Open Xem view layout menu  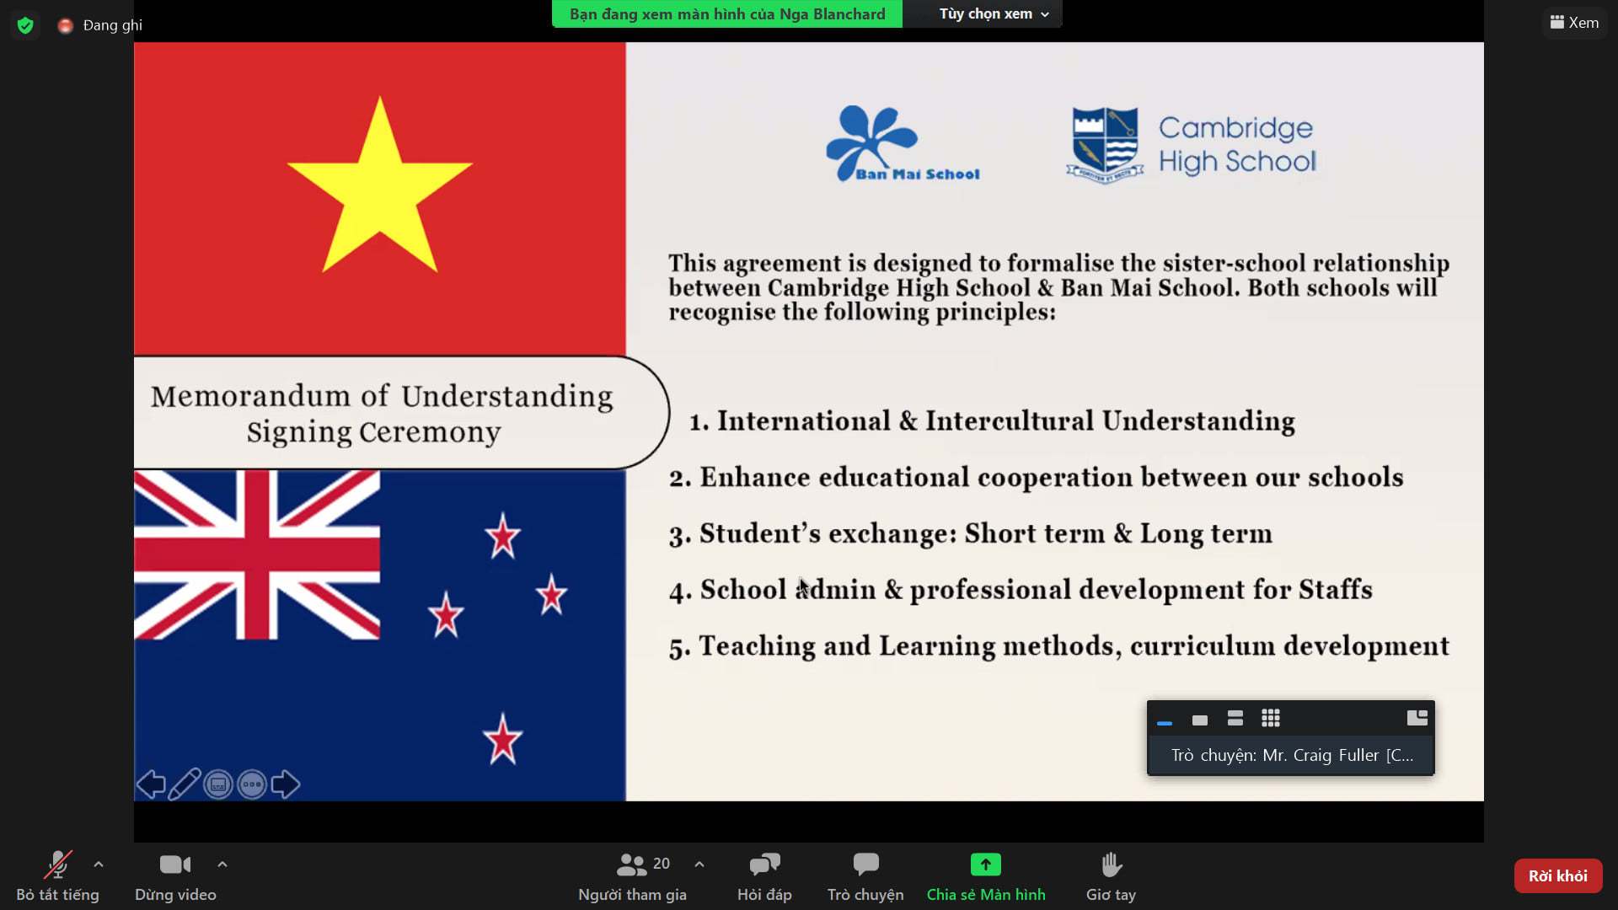pyautogui.click(x=1574, y=23)
